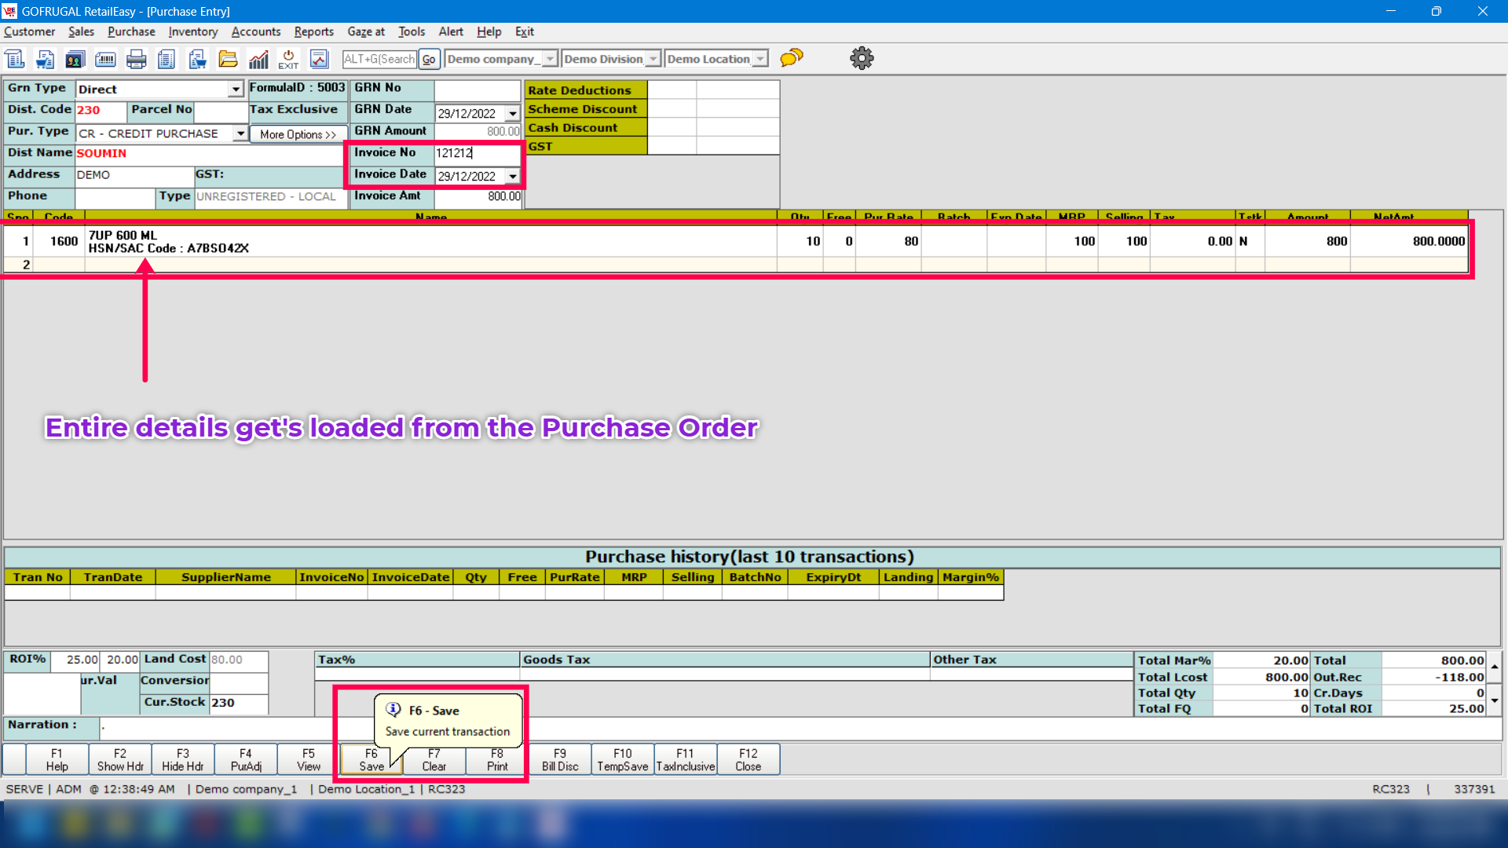Viewport: 1508px width, 848px height.
Task: Click the customer people icon in the toolbar
Action: pos(75,59)
